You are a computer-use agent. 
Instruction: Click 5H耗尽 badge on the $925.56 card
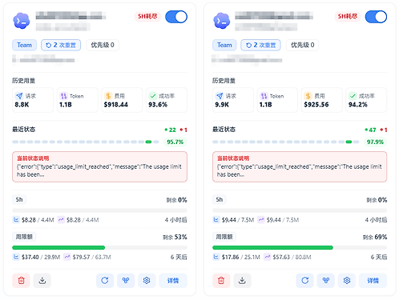348,17
